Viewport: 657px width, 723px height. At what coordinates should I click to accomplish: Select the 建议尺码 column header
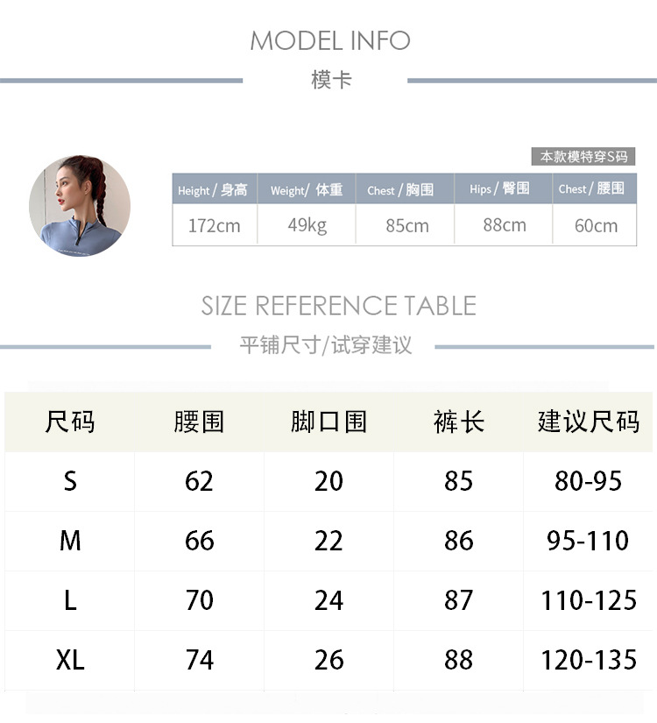pos(589,422)
